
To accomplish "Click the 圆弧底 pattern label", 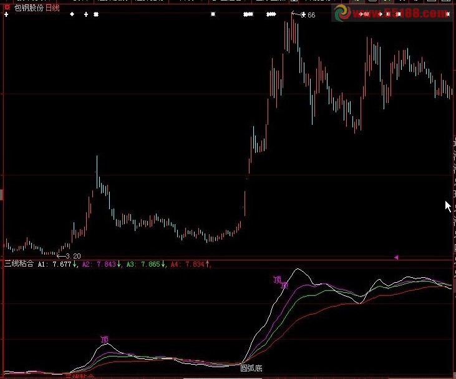I will click(251, 368).
